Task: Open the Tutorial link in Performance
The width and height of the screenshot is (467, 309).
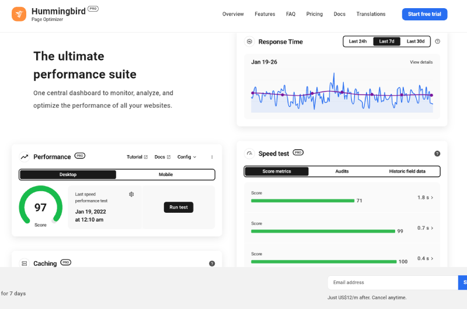Action: pos(137,157)
